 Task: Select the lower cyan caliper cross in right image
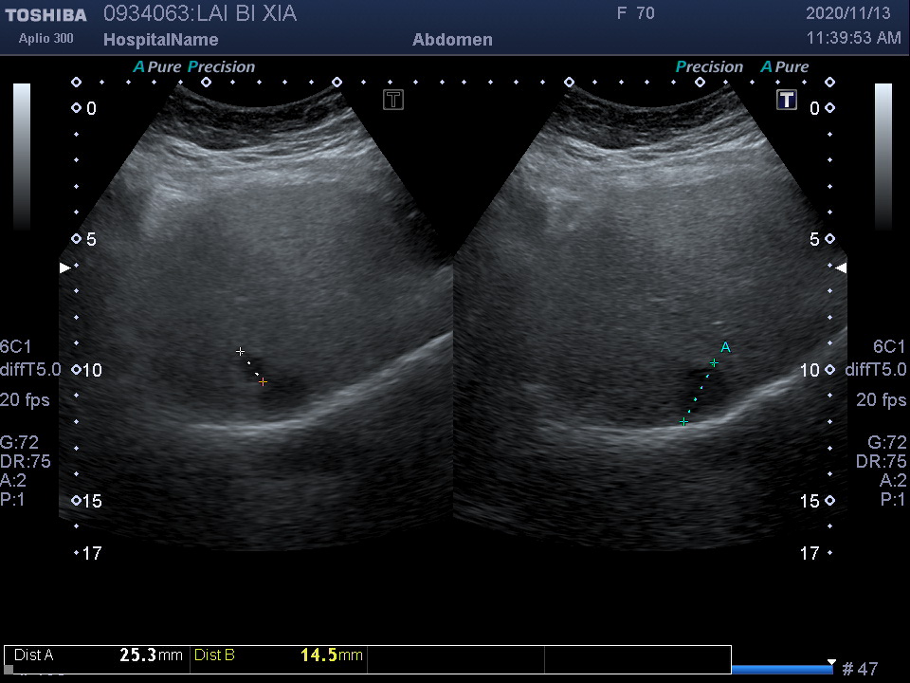click(x=683, y=421)
